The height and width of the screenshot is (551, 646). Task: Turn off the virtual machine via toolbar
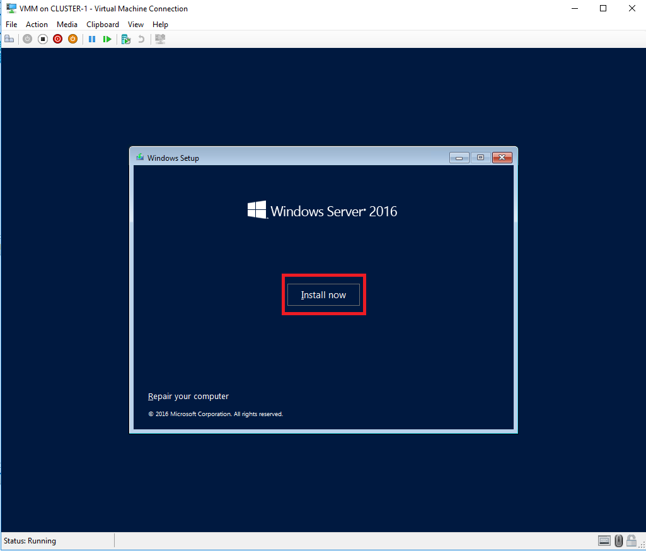pos(42,39)
